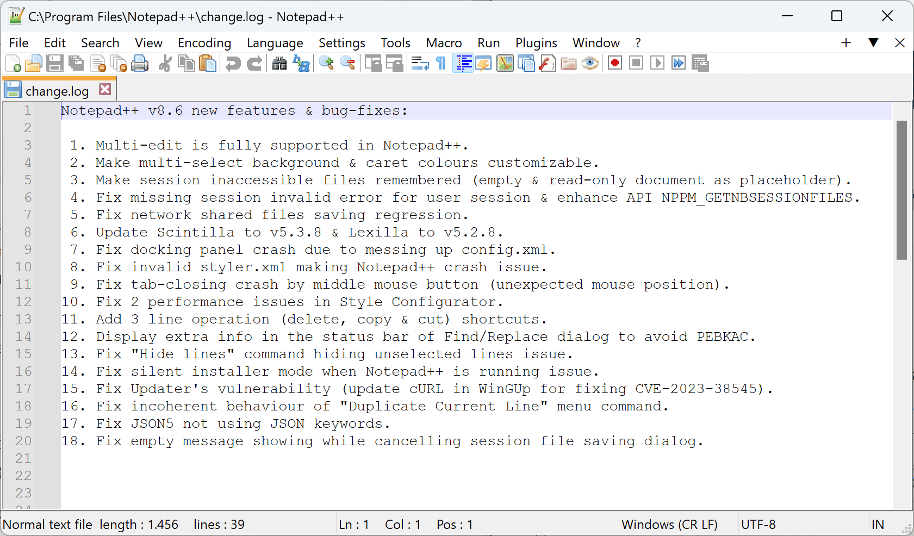Toggle Synchronize Vertical Scrolling icon
Screen dimensions: 914x536
373,64
